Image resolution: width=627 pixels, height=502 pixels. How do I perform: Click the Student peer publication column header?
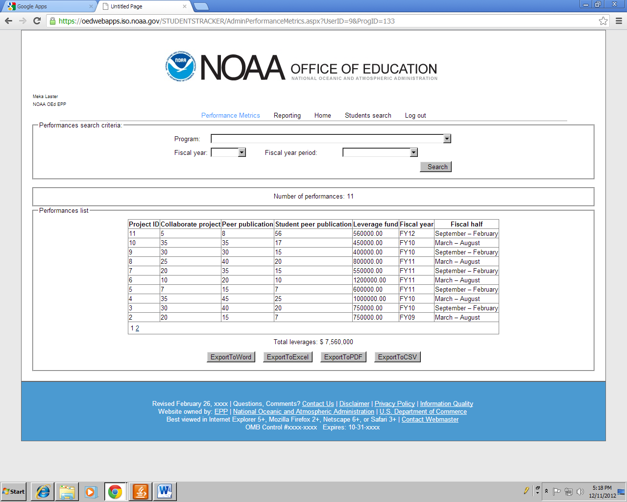(313, 224)
